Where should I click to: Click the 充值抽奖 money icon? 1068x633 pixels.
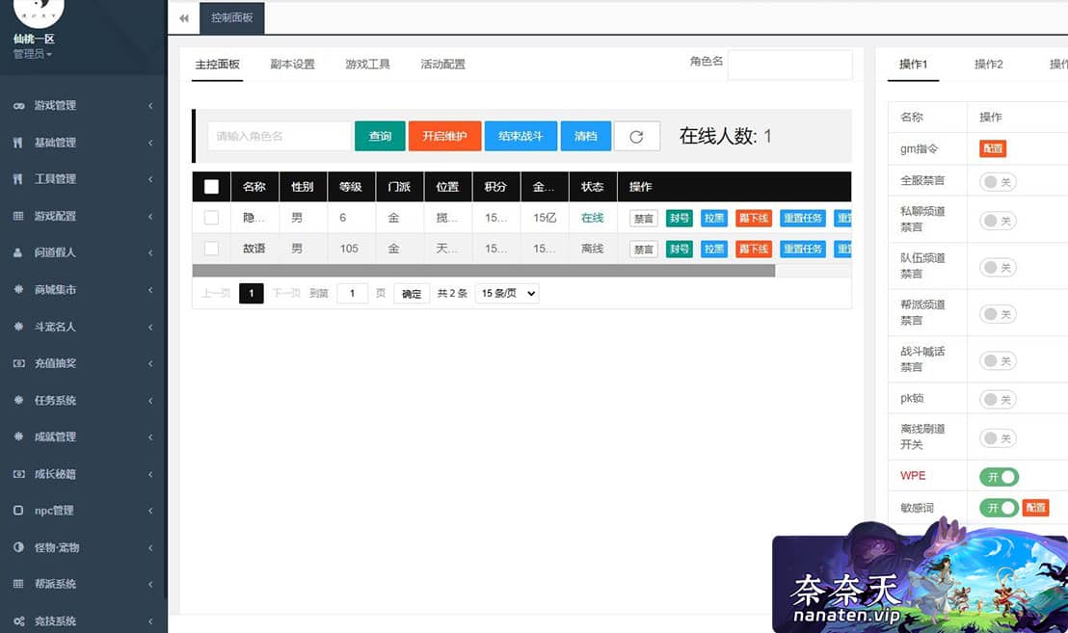18,363
